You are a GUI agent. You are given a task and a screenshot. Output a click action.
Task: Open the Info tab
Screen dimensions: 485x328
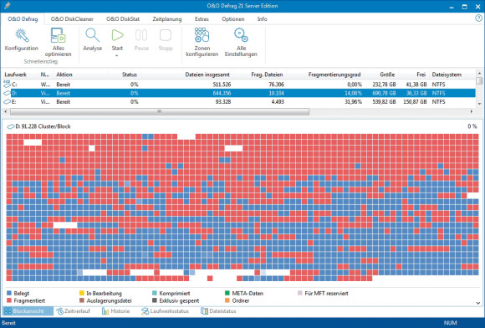coord(262,19)
